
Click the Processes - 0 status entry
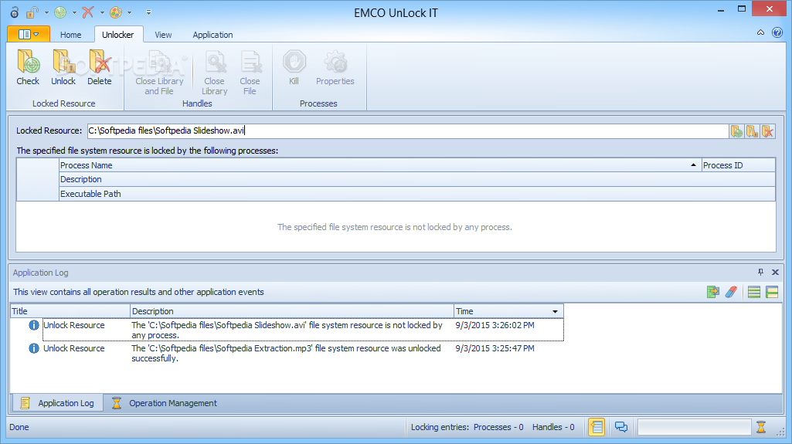[x=498, y=427]
